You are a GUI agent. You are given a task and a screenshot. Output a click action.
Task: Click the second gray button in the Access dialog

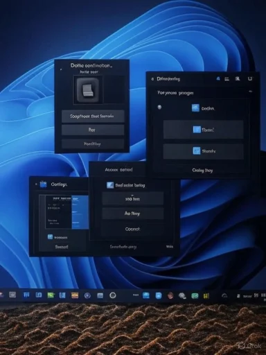pyautogui.click(x=133, y=214)
